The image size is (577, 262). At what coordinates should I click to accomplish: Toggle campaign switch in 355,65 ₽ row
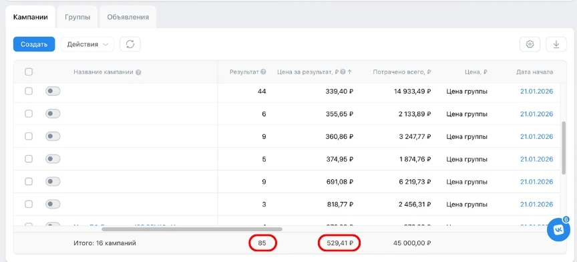click(53, 114)
